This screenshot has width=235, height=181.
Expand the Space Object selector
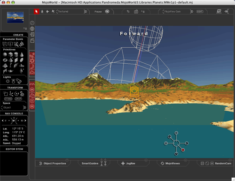click(14, 107)
